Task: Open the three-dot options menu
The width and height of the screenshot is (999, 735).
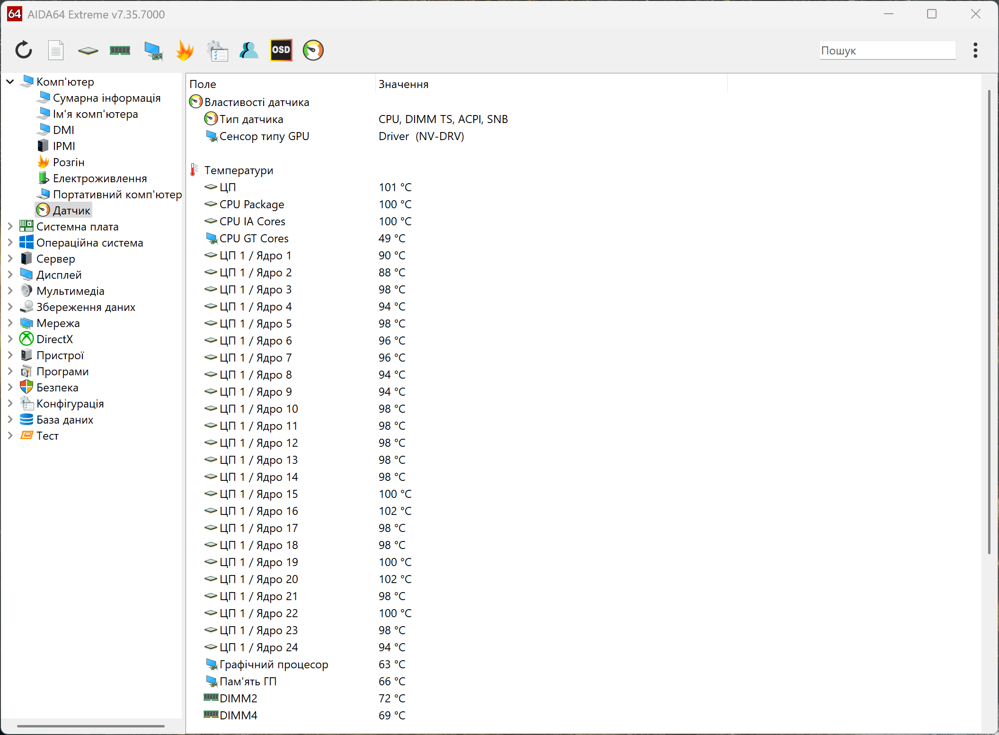Action: click(x=975, y=50)
